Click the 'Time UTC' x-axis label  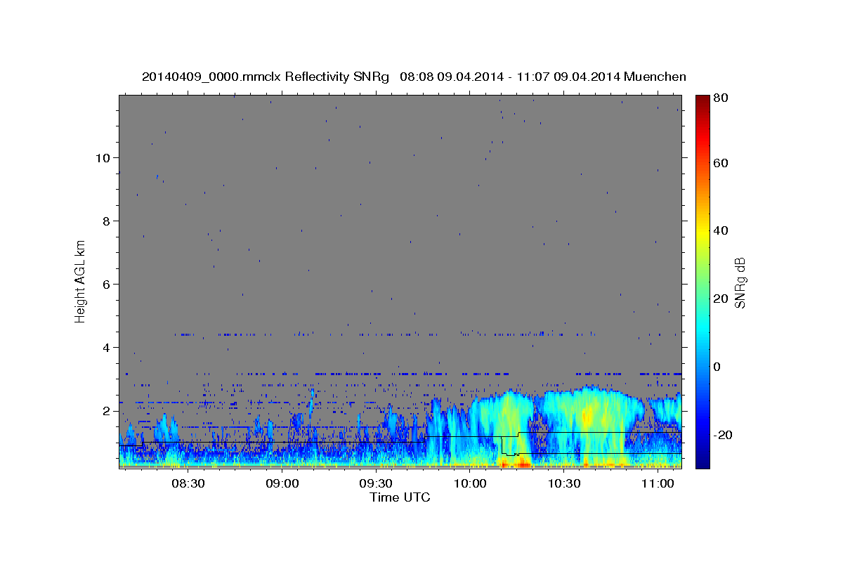(400, 497)
